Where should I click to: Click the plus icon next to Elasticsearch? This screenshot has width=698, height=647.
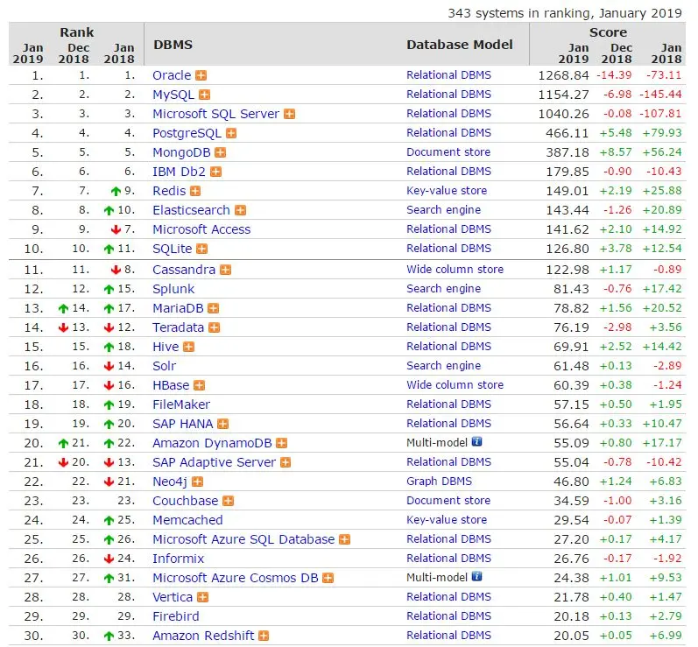[240, 210]
